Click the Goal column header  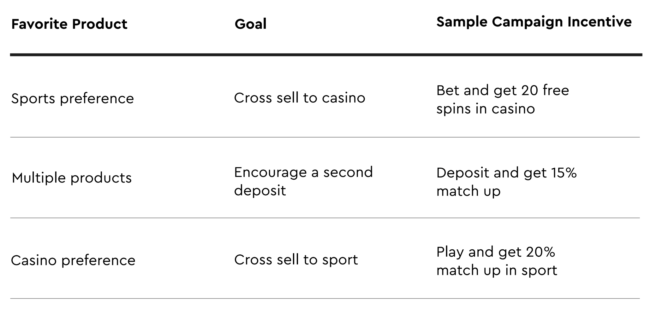tap(251, 24)
